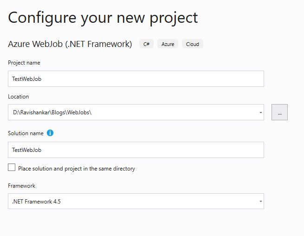The image size is (304, 236).
Task: Select the Azure tag badge
Action: pos(168,44)
